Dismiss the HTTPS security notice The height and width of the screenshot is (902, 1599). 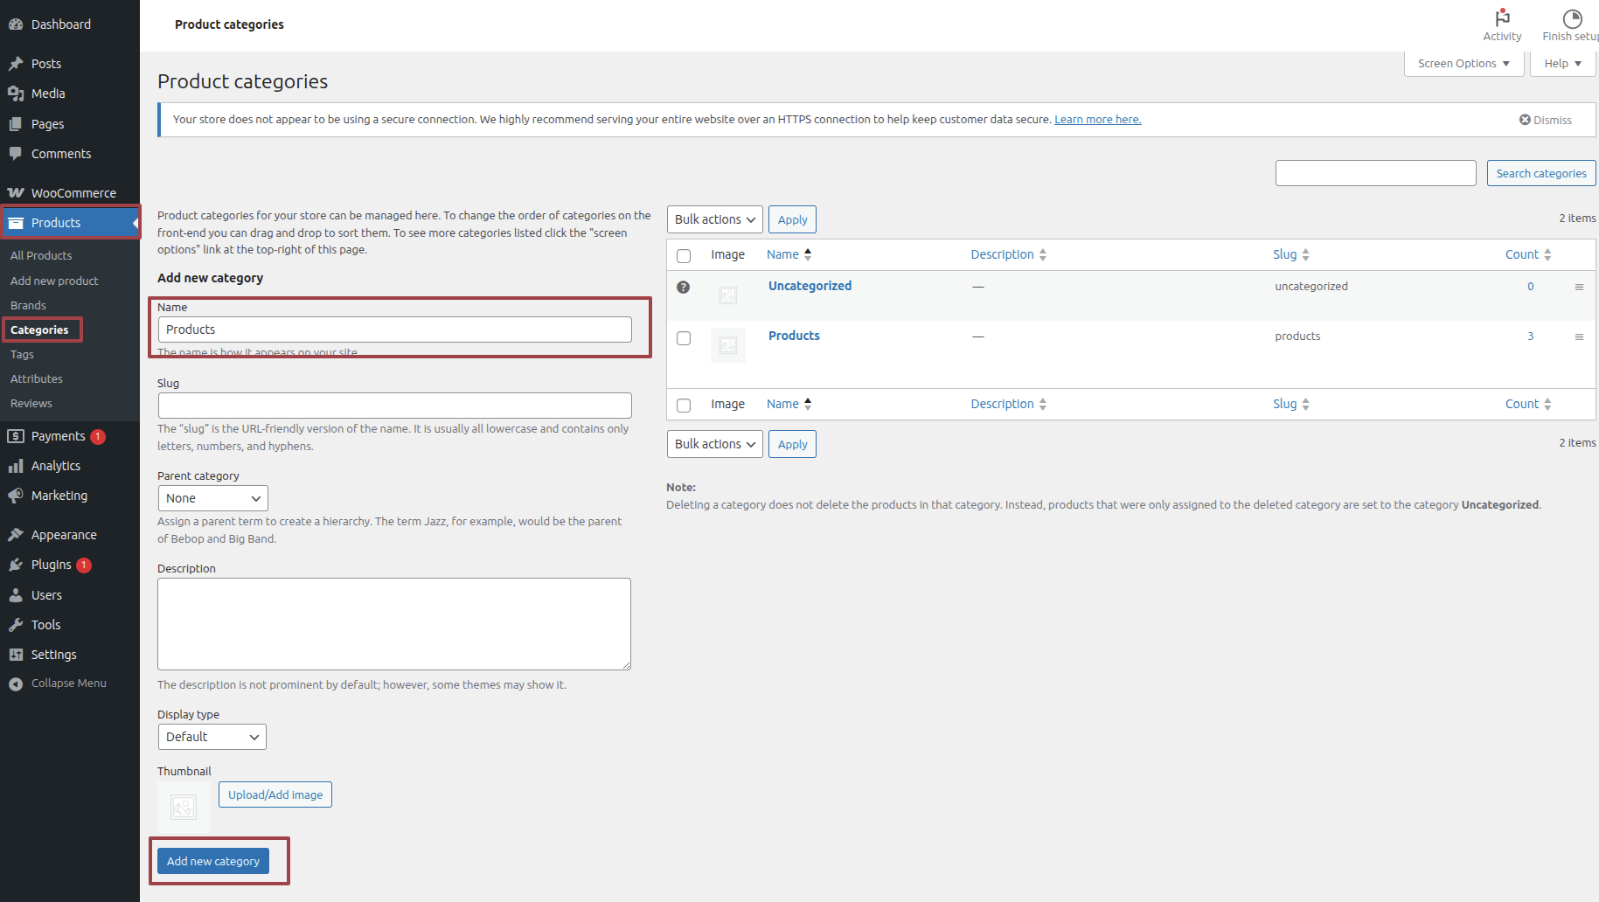1545,120
